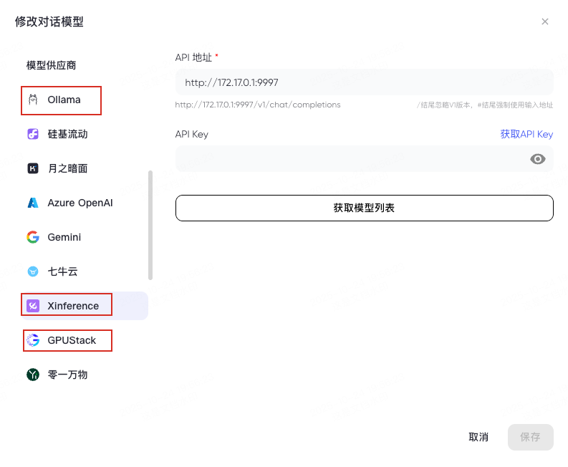Click the 结尾忽略V1版本 hint text
Image resolution: width=568 pixels, height=467 pixels.
click(x=485, y=105)
